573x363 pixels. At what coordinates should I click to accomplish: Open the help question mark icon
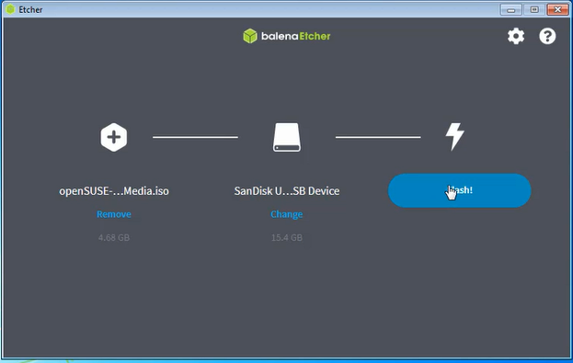(547, 36)
